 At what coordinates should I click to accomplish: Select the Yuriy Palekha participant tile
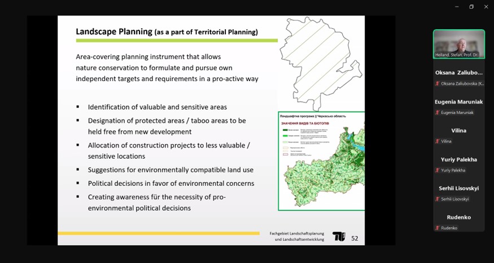tap(458, 163)
